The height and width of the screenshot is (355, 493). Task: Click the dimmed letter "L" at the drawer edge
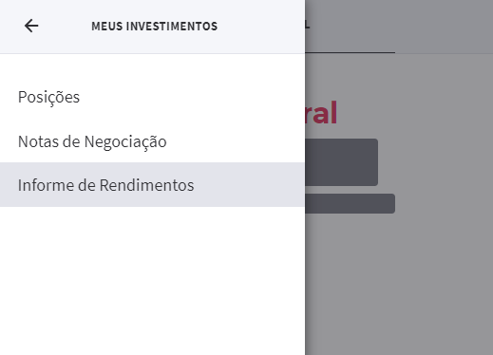tap(308, 26)
